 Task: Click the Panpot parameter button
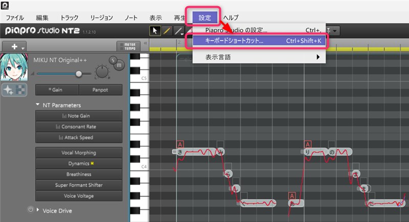tap(100, 90)
